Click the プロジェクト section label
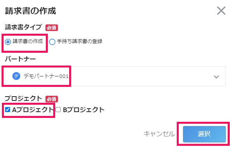The width and height of the screenshot is (230, 147). [x=24, y=99]
